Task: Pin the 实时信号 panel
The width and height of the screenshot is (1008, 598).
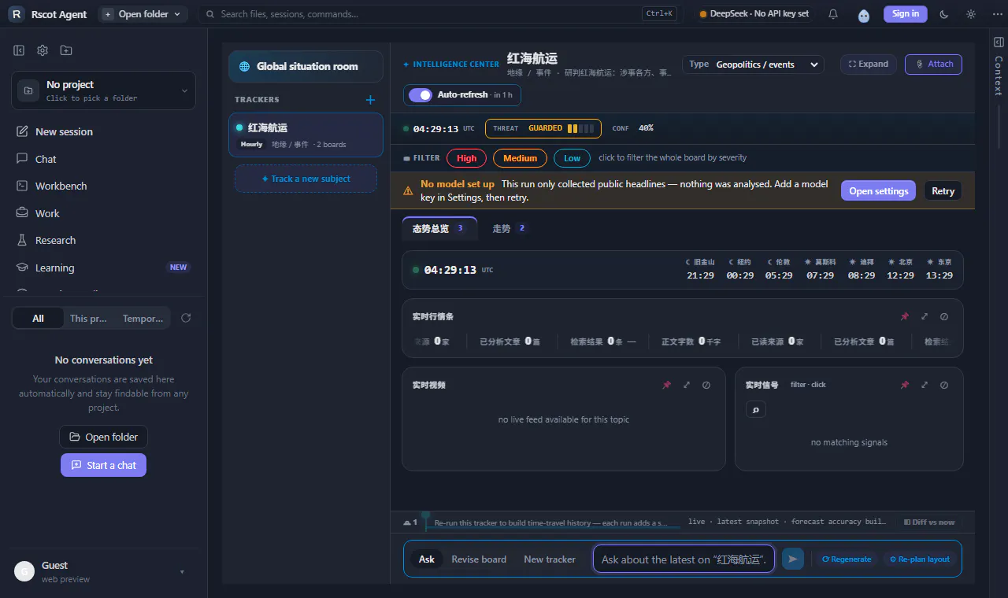Action: [x=905, y=385]
